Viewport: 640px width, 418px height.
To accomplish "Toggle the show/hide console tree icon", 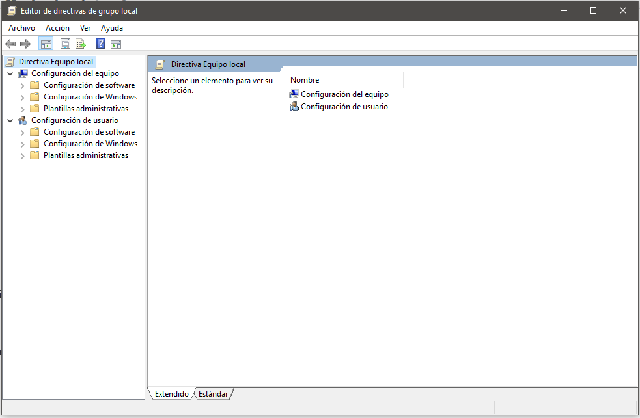I will coord(46,44).
